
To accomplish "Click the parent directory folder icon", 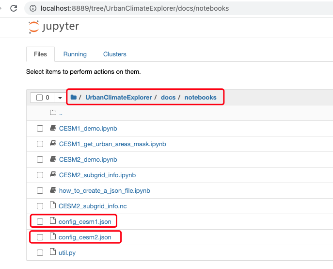I will [x=53, y=113].
